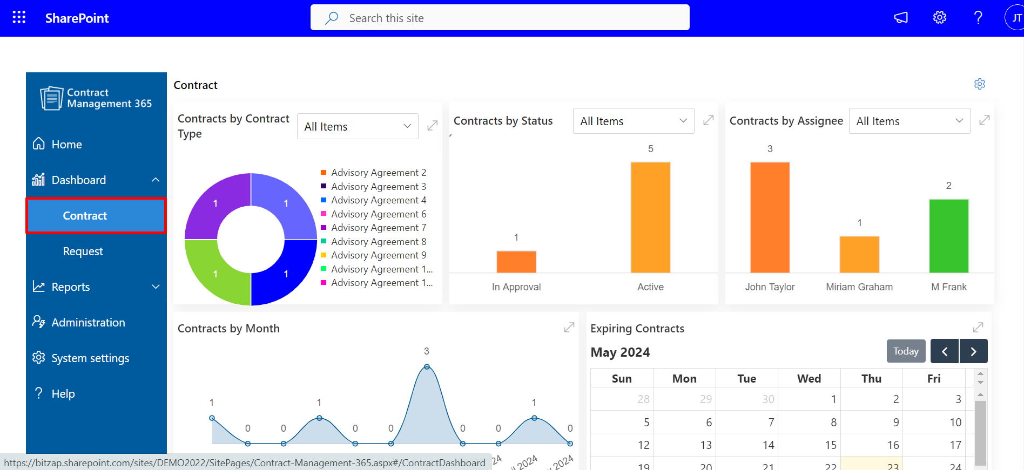Click the In Approval status bar
Screen dimensions: 1024x470
(516, 262)
